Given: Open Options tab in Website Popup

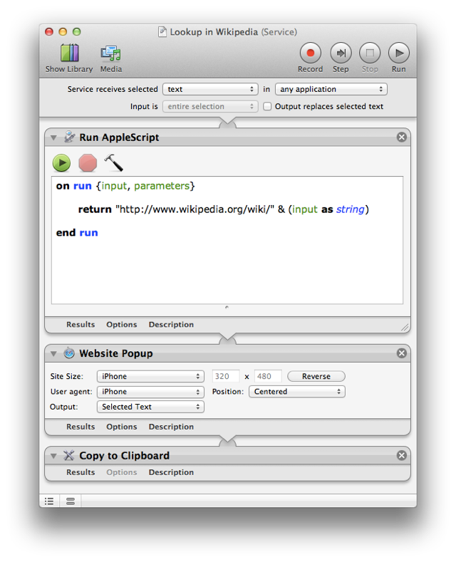Looking at the screenshot, I should (x=121, y=427).
